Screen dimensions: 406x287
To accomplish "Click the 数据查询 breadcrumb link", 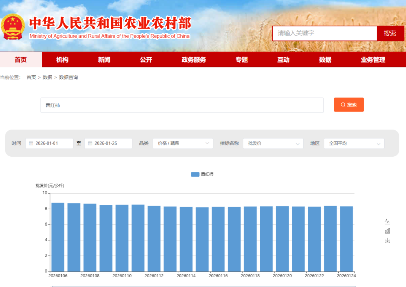I will 68,77.
